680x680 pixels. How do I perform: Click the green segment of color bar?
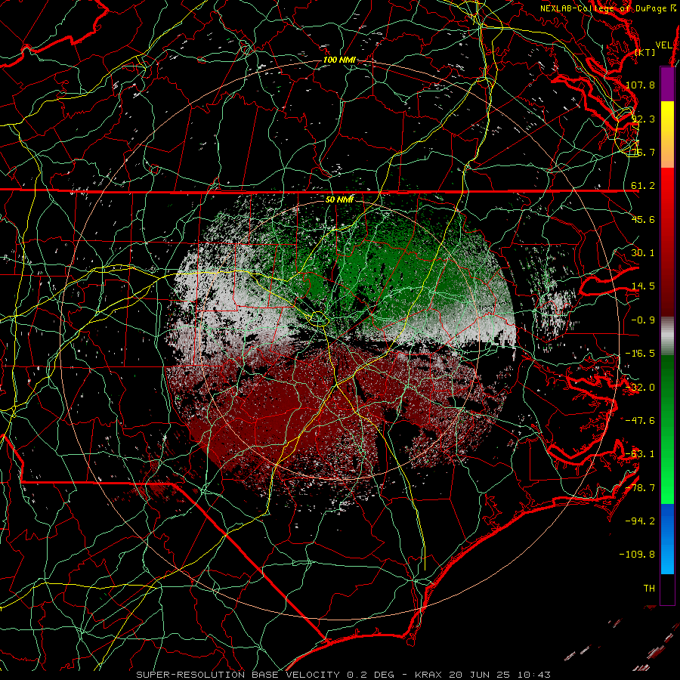click(667, 429)
